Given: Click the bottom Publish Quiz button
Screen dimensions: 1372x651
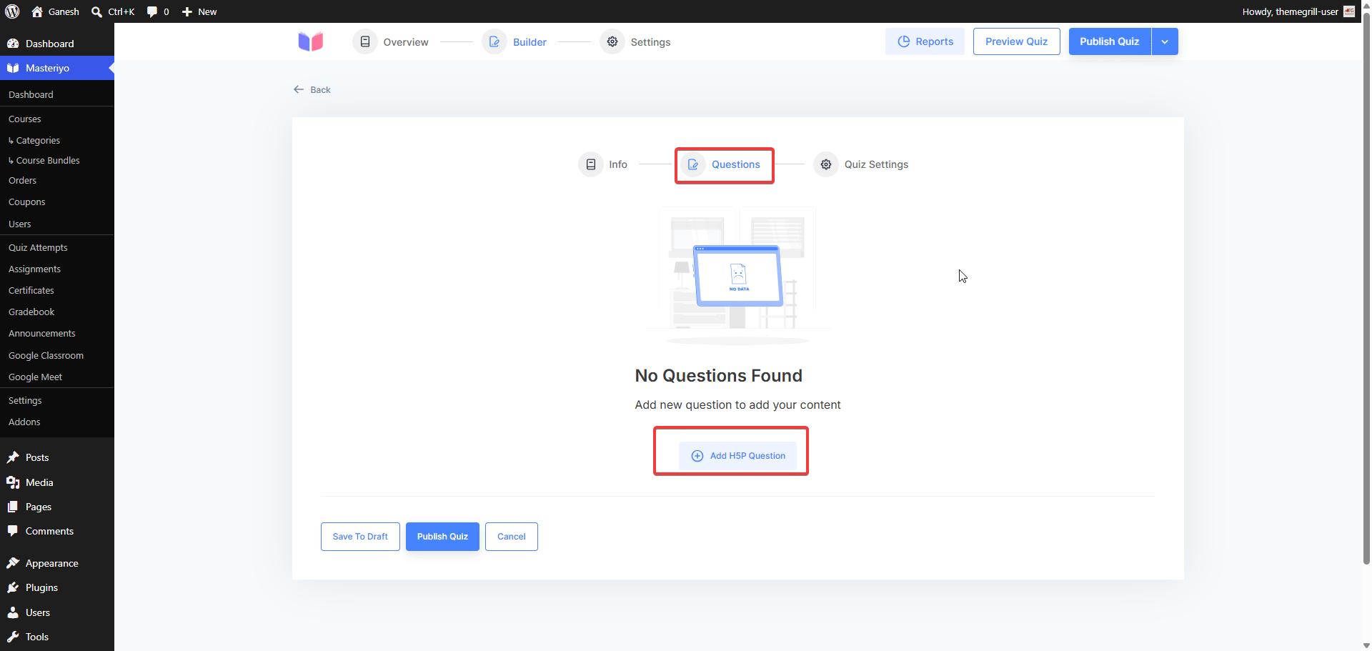Looking at the screenshot, I should pos(442,537).
